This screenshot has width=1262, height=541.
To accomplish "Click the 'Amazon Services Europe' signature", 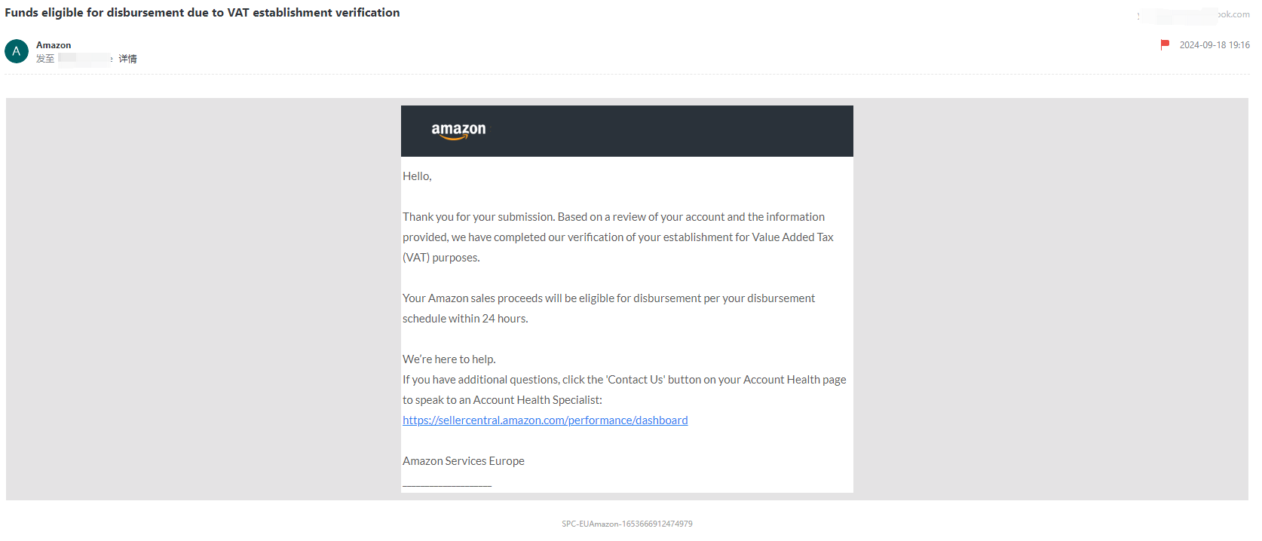I will [x=463, y=461].
